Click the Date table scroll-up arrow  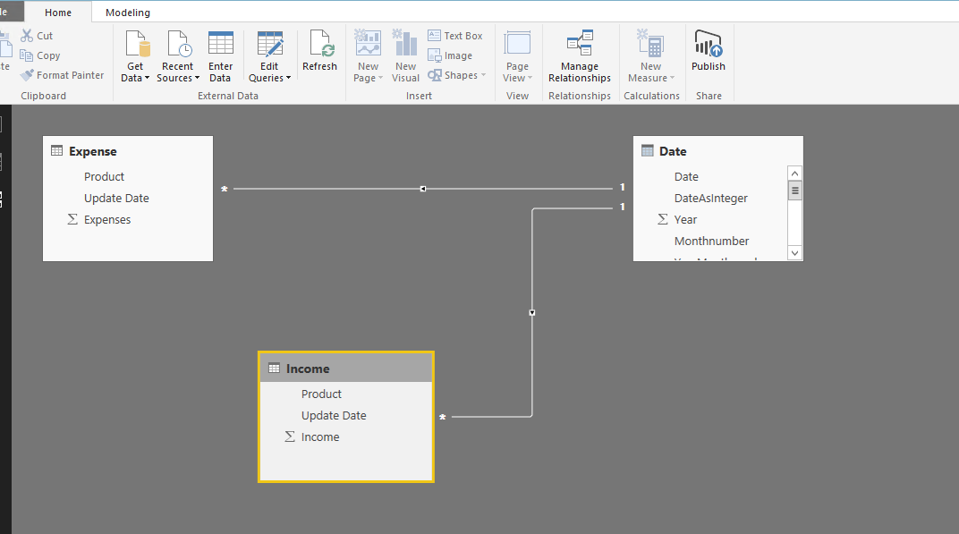coord(794,174)
